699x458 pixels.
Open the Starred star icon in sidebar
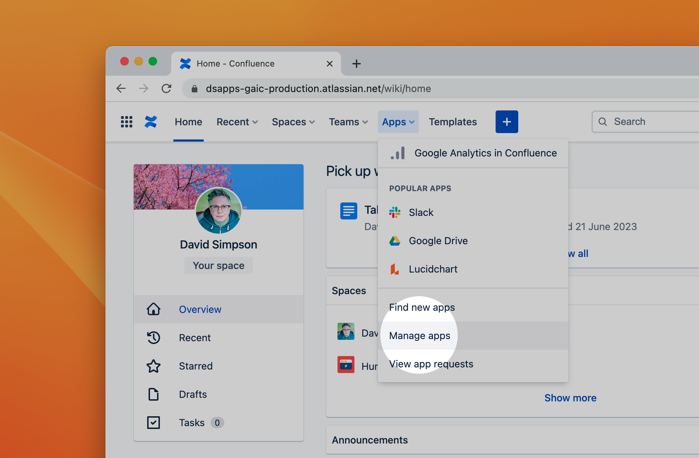coord(154,366)
